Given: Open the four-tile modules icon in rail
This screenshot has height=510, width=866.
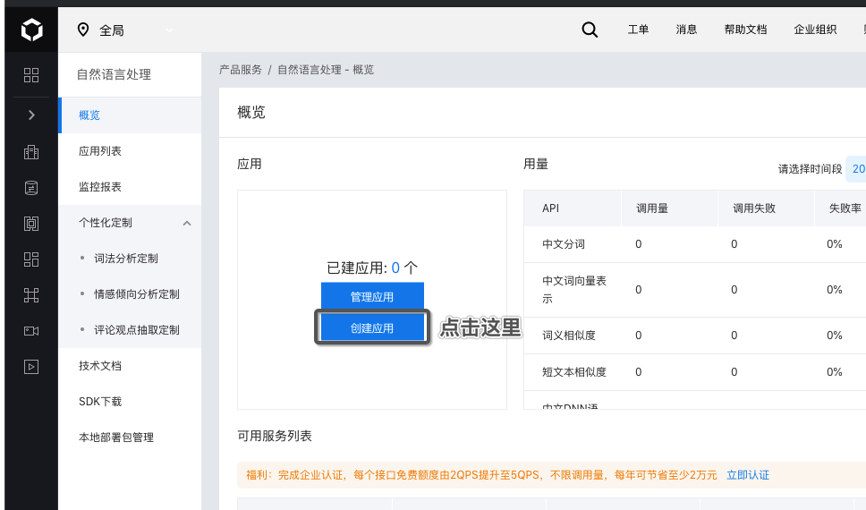Looking at the screenshot, I should [31, 259].
